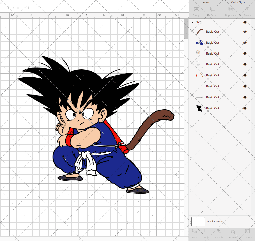
Task: Select the blue outfit layer thumbnail
Action: [x=200, y=42]
